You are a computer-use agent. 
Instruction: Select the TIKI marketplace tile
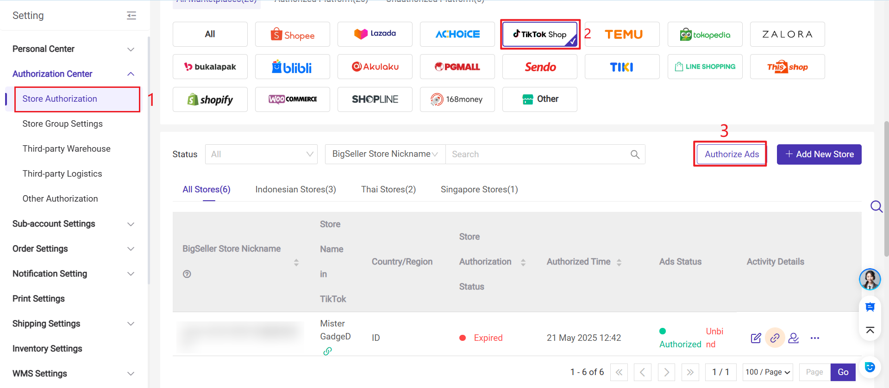point(622,67)
